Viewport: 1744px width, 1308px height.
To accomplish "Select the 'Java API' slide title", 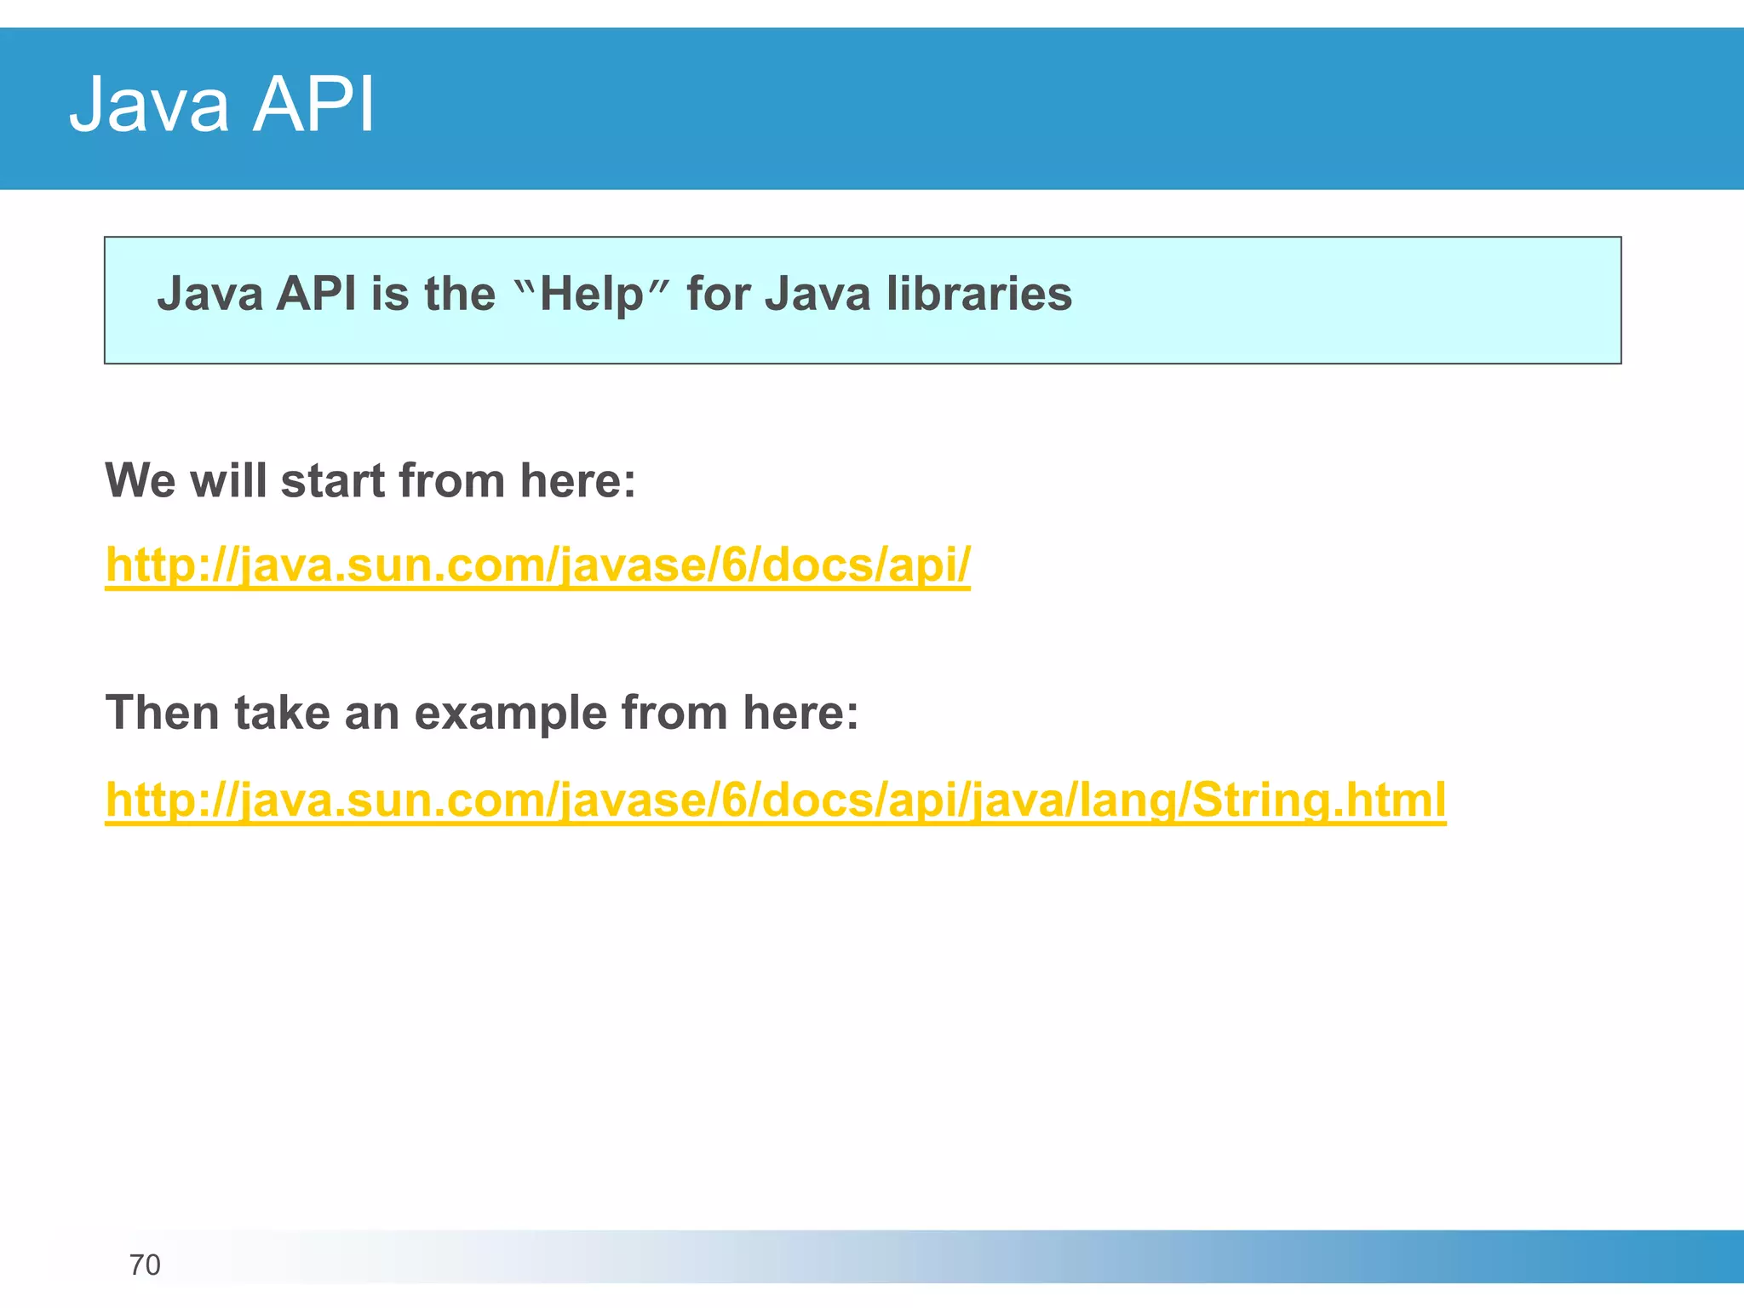I will tap(221, 106).
